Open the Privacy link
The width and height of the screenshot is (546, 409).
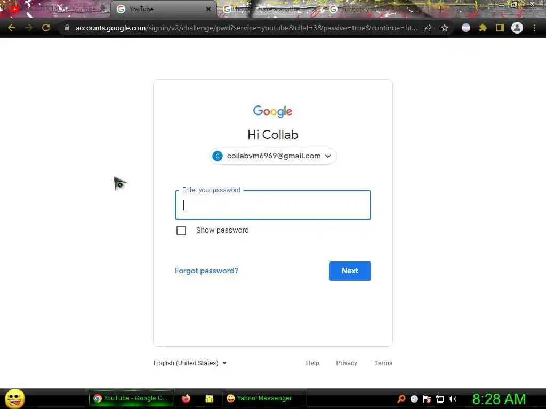click(347, 363)
